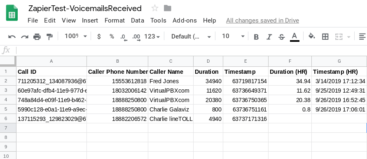Screen dimensions: 367x159
Task: Star the ZapierTest-VoicemailsReceived document
Action: pyautogui.click(x=155, y=8)
